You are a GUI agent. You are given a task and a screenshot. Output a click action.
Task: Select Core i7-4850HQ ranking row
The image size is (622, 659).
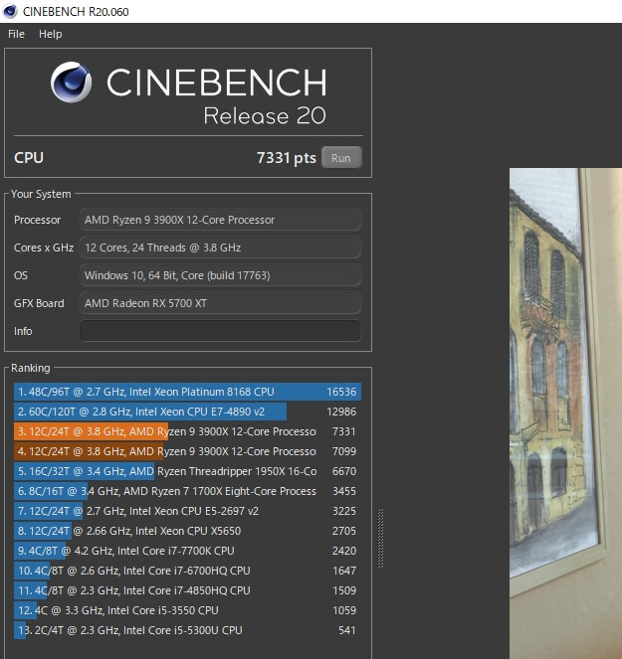tap(187, 590)
